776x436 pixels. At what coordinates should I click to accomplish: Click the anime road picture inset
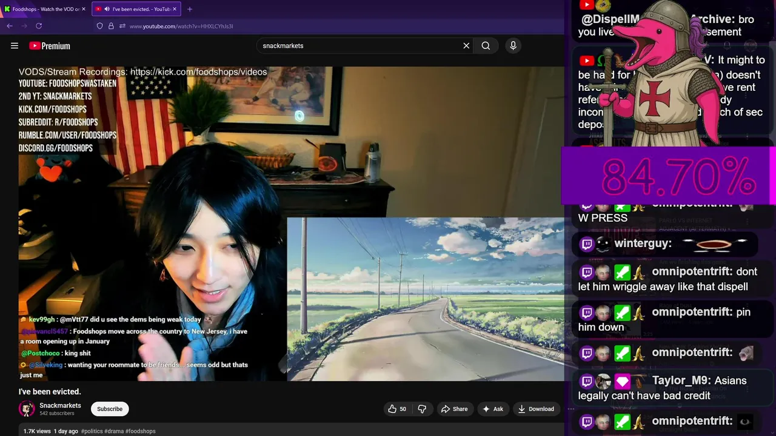pos(426,299)
